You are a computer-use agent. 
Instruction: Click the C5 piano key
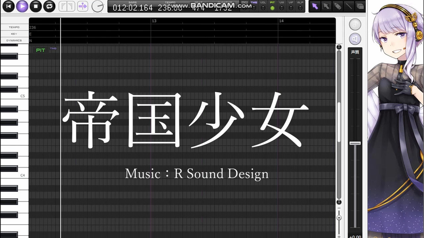pyautogui.click(x=14, y=96)
